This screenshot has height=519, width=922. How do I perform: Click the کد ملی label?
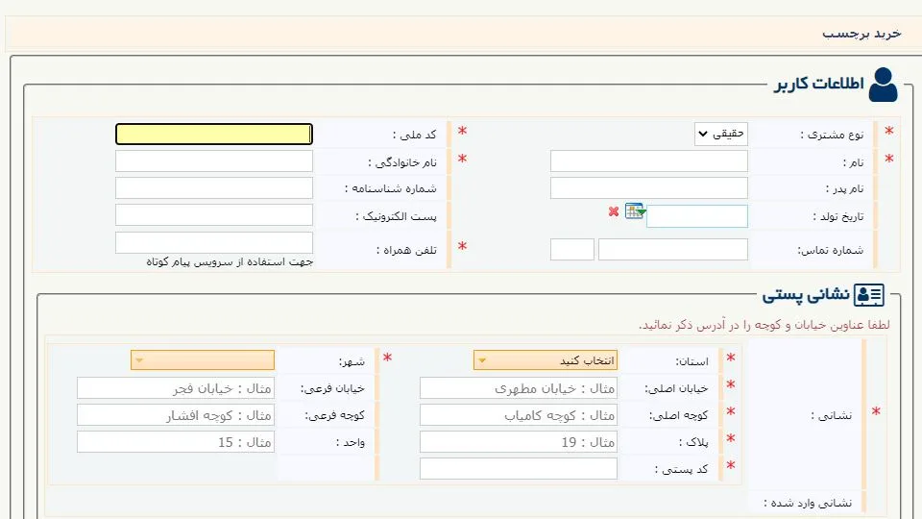[x=415, y=135]
